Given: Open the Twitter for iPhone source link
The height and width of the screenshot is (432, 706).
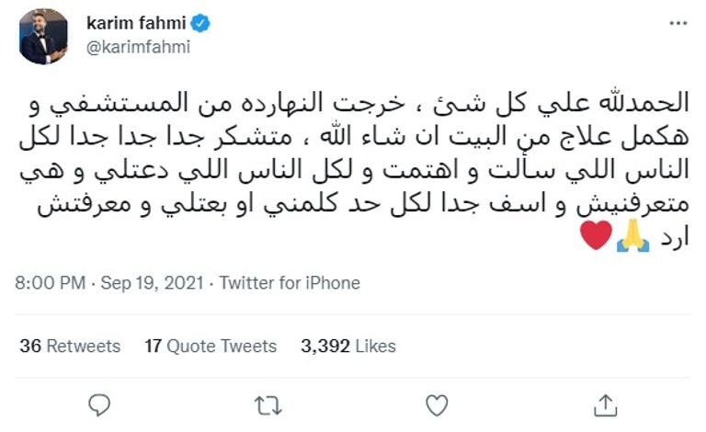Looking at the screenshot, I should point(290,283).
